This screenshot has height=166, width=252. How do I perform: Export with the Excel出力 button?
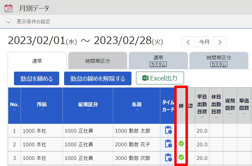pyautogui.click(x=160, y=78)
